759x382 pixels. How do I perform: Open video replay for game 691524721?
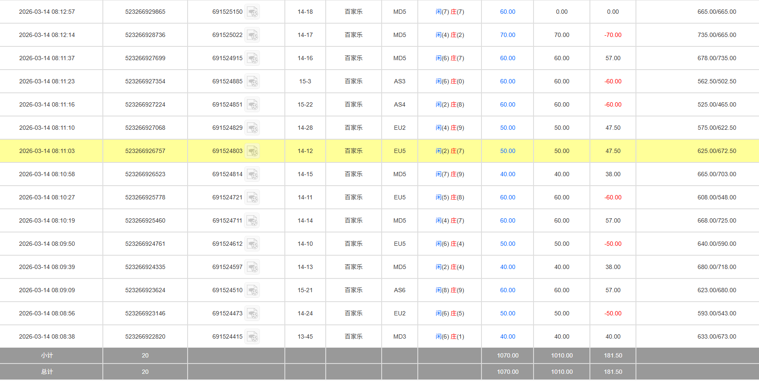252,198
